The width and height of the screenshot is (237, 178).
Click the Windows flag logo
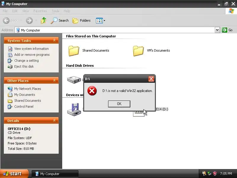(x=231, y=11)
